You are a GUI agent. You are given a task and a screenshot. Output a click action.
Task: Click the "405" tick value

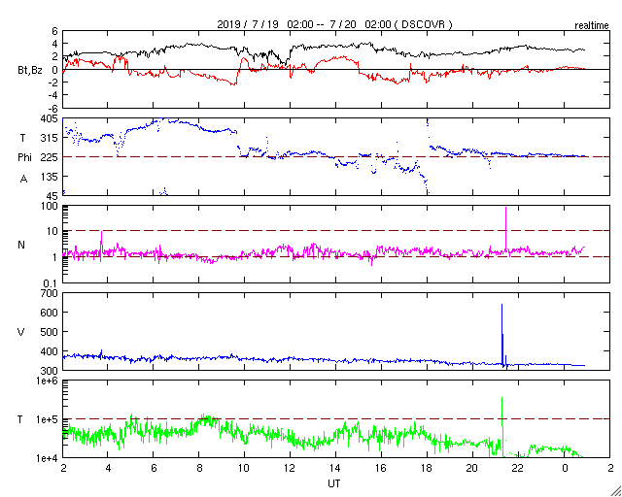(52, 118)
